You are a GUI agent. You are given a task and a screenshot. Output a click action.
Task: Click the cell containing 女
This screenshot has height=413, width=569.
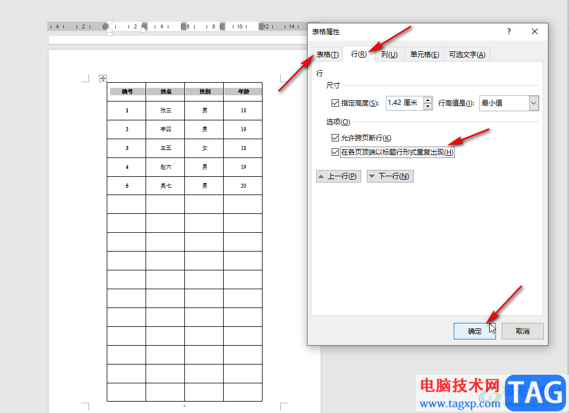(x=204, y=148)
